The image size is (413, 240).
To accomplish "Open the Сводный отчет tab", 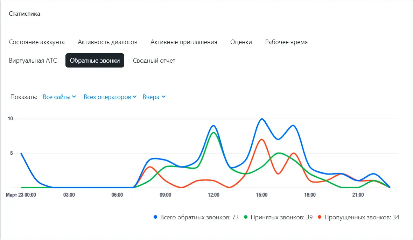I will point(154,61).
